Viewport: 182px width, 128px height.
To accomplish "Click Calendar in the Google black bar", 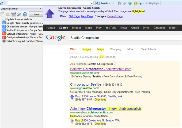I will coord(159,28).
